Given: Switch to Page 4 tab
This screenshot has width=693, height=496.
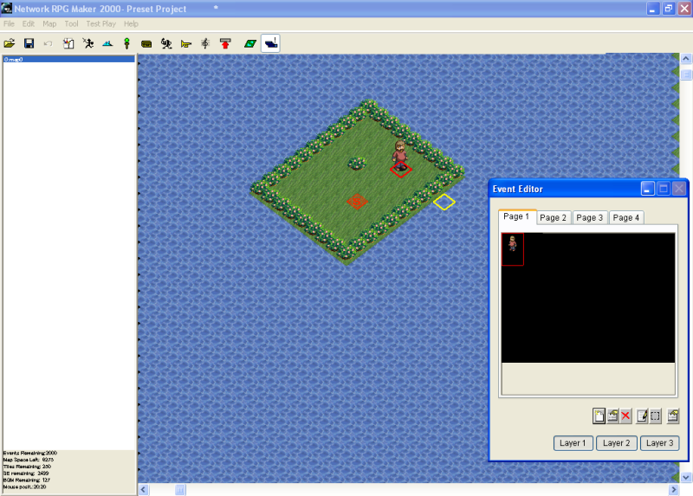Looking at the screenshot, I should coord(626,217).
